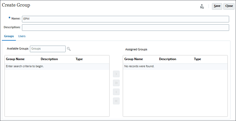Screen dimensions: 236x121
Task: Focus the Name field containing EPM
Action: coord(125,19)
